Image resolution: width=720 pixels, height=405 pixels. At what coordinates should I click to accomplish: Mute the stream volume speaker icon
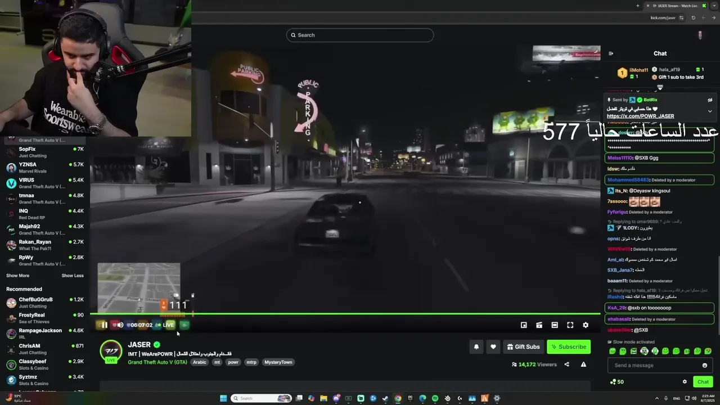(119, 325)
